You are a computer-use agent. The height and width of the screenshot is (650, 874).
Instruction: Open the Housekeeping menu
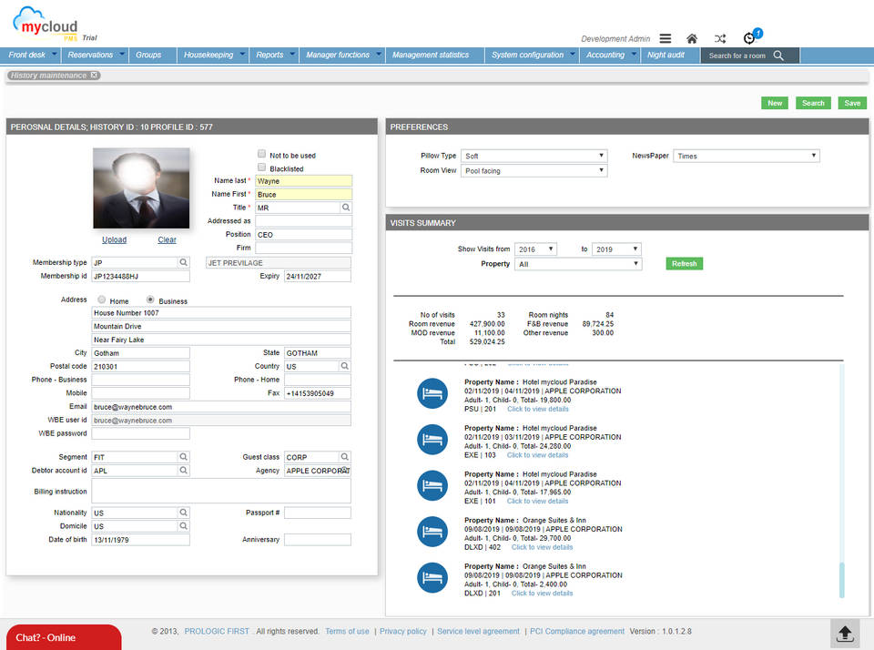pyautogui.click(x=212, y=55)
